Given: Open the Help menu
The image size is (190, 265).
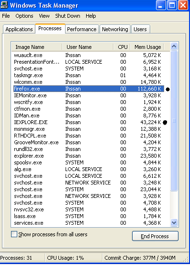Looking at the screenshot, I should pos(91,16).
